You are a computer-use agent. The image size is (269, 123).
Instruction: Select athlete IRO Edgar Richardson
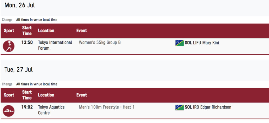212,107
